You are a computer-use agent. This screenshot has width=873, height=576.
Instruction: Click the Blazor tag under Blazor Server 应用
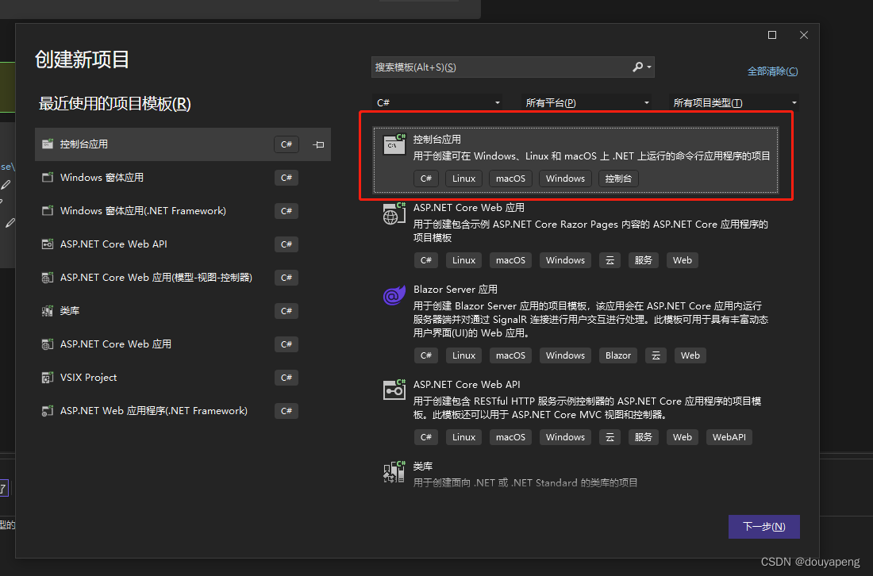click(x=618, y=355)
